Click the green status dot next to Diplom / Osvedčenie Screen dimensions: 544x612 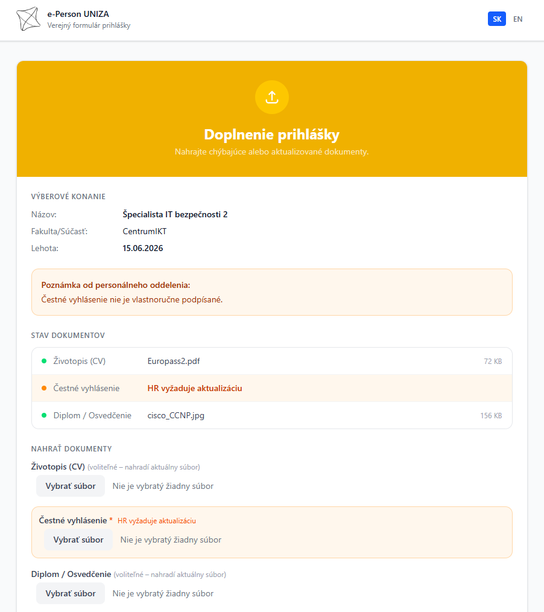44,415
